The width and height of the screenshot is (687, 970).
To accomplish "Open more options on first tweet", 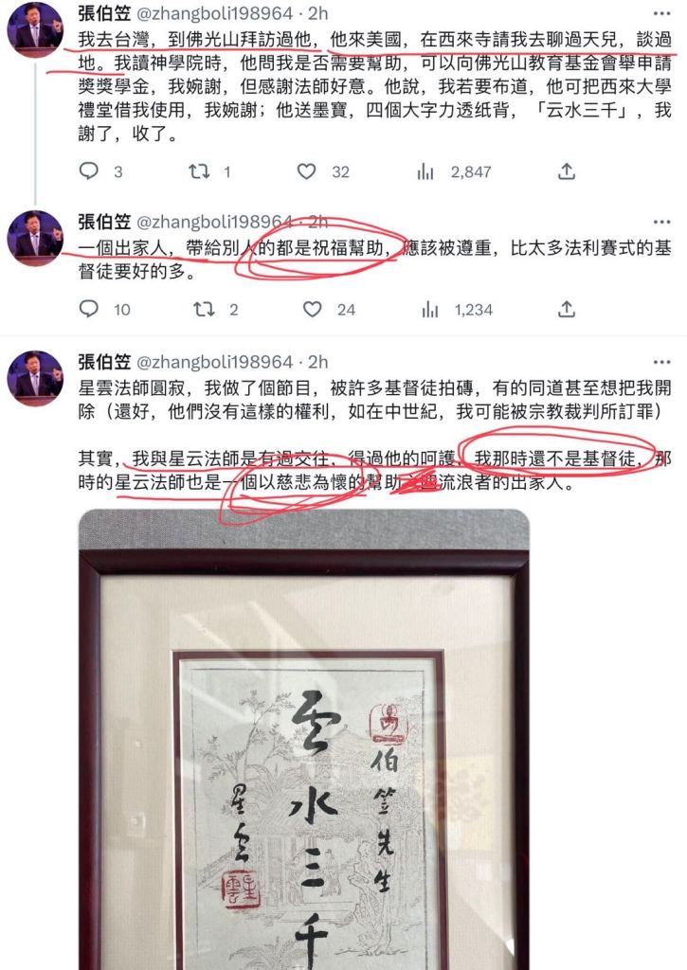I will click(661, 13).
